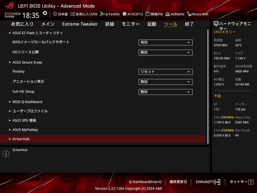Click the HIIリソース公開 label
The width and height of the screenshot is (257, 193).
(26, 52)
